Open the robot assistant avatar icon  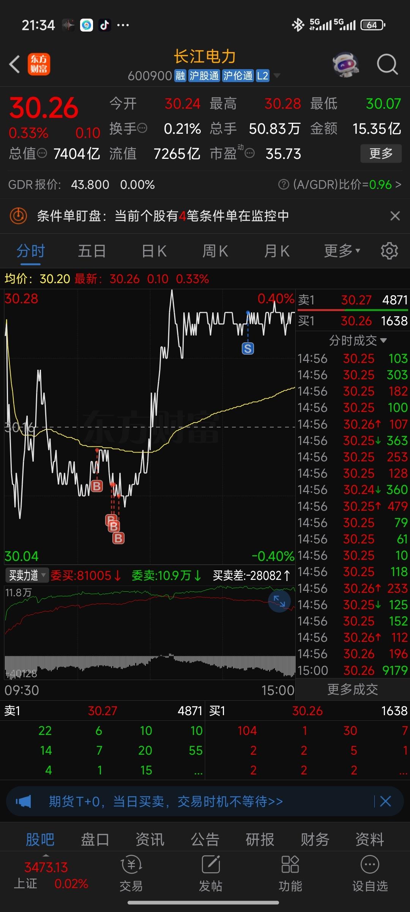tap(346, 64)
